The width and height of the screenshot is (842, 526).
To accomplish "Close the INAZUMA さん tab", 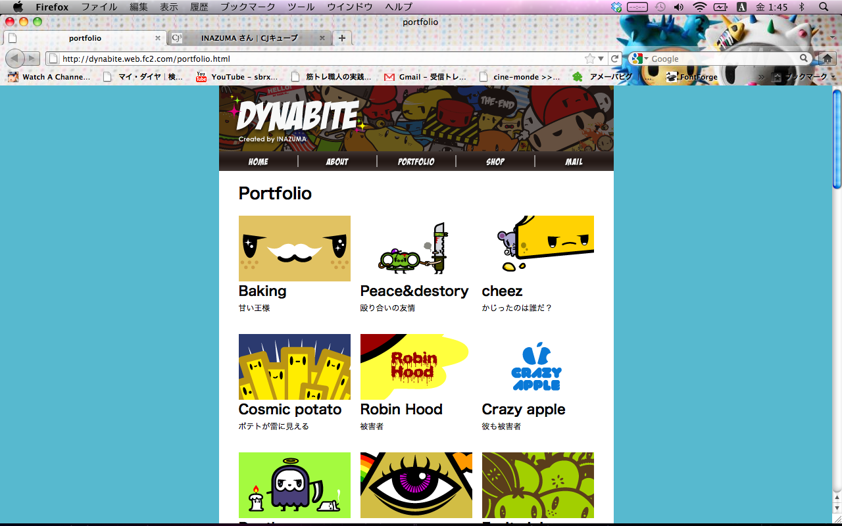I will point(322,38).
